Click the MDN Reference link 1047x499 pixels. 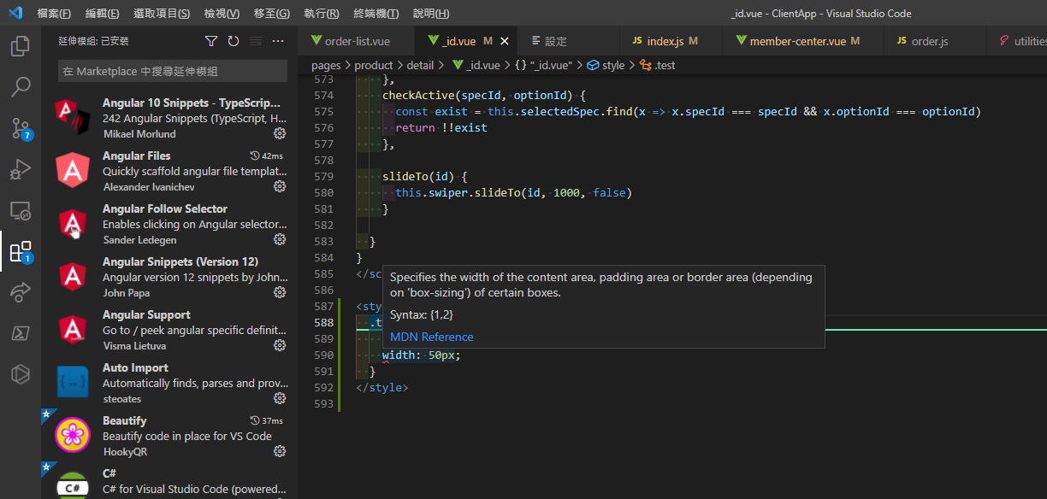(431, 337)
